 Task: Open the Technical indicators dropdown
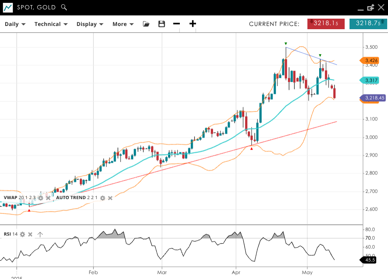pyautogui.click(x=51, y=24)
